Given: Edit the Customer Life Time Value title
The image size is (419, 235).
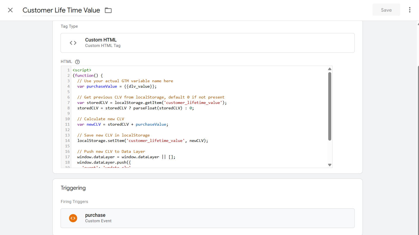Looking at the screenshot, I should pos(61,10).
